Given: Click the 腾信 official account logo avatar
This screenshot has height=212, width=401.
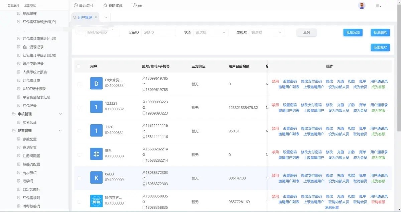Looking at the screenshot, I should (96, 201).
